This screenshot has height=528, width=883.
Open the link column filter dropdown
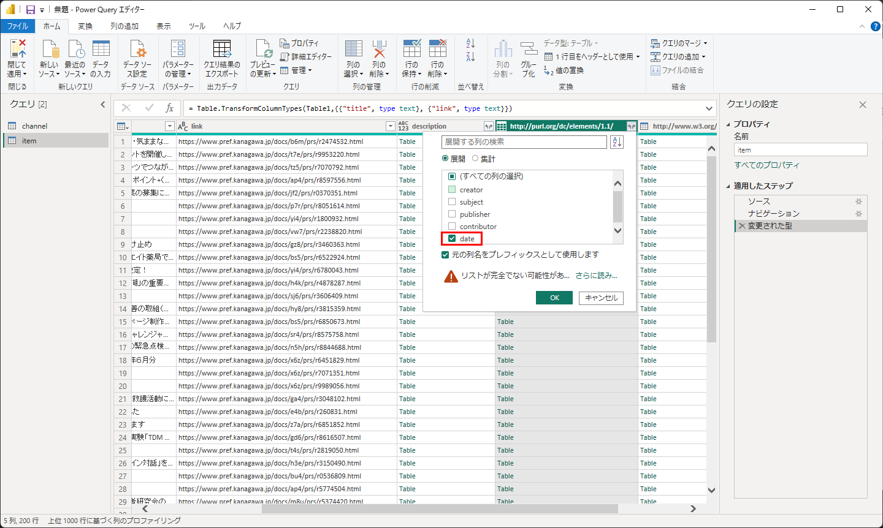click(390, 126)
